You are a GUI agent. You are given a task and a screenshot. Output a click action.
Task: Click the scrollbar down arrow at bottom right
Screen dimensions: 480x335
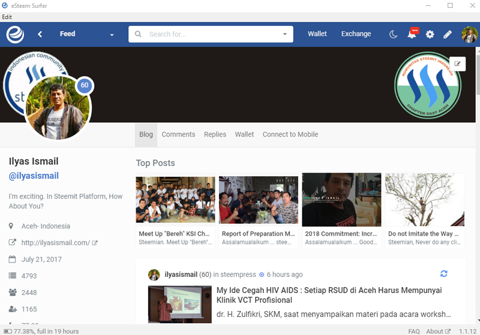point(478,321)
